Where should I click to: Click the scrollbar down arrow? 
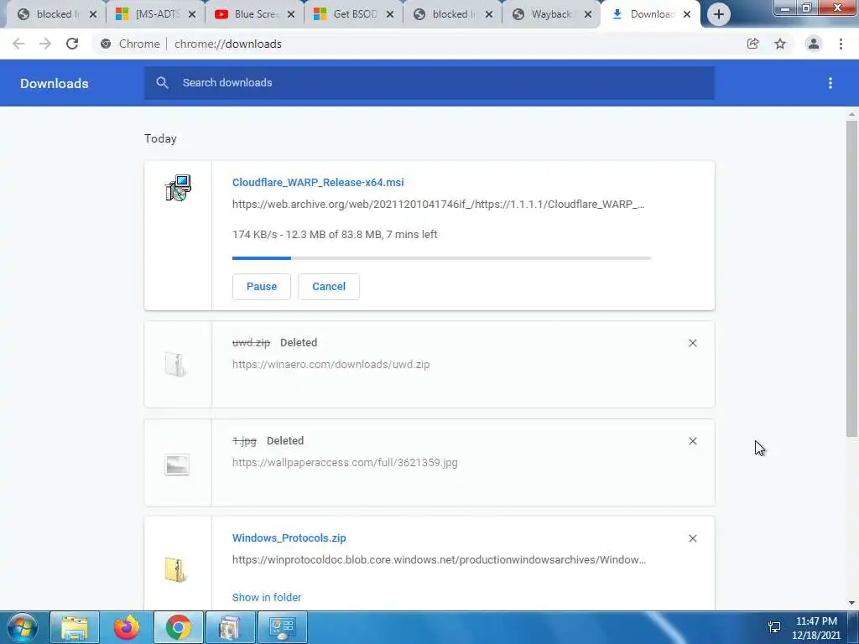[851, 603]
